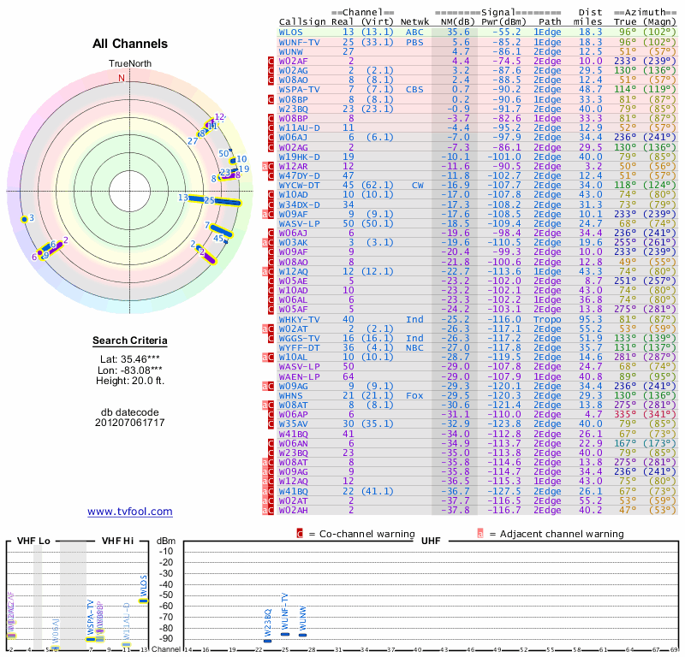This screenshot has height=657, width=685.
Task: Click the warning icon beside W03AK row
Action: [270, 242]
